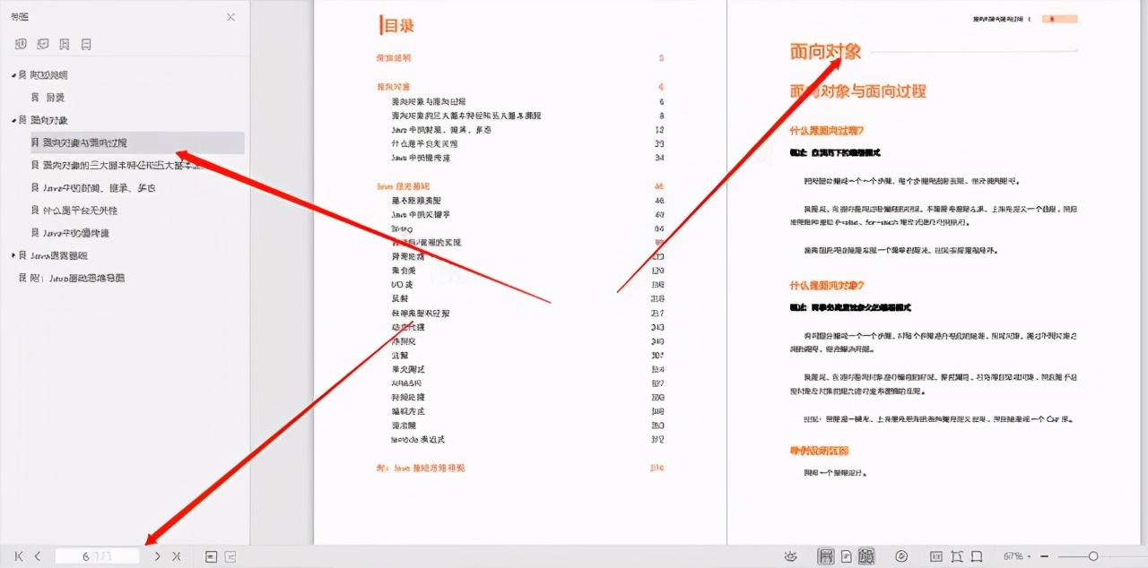
Task: Go to the first page
Action: (x=20, y=556)
